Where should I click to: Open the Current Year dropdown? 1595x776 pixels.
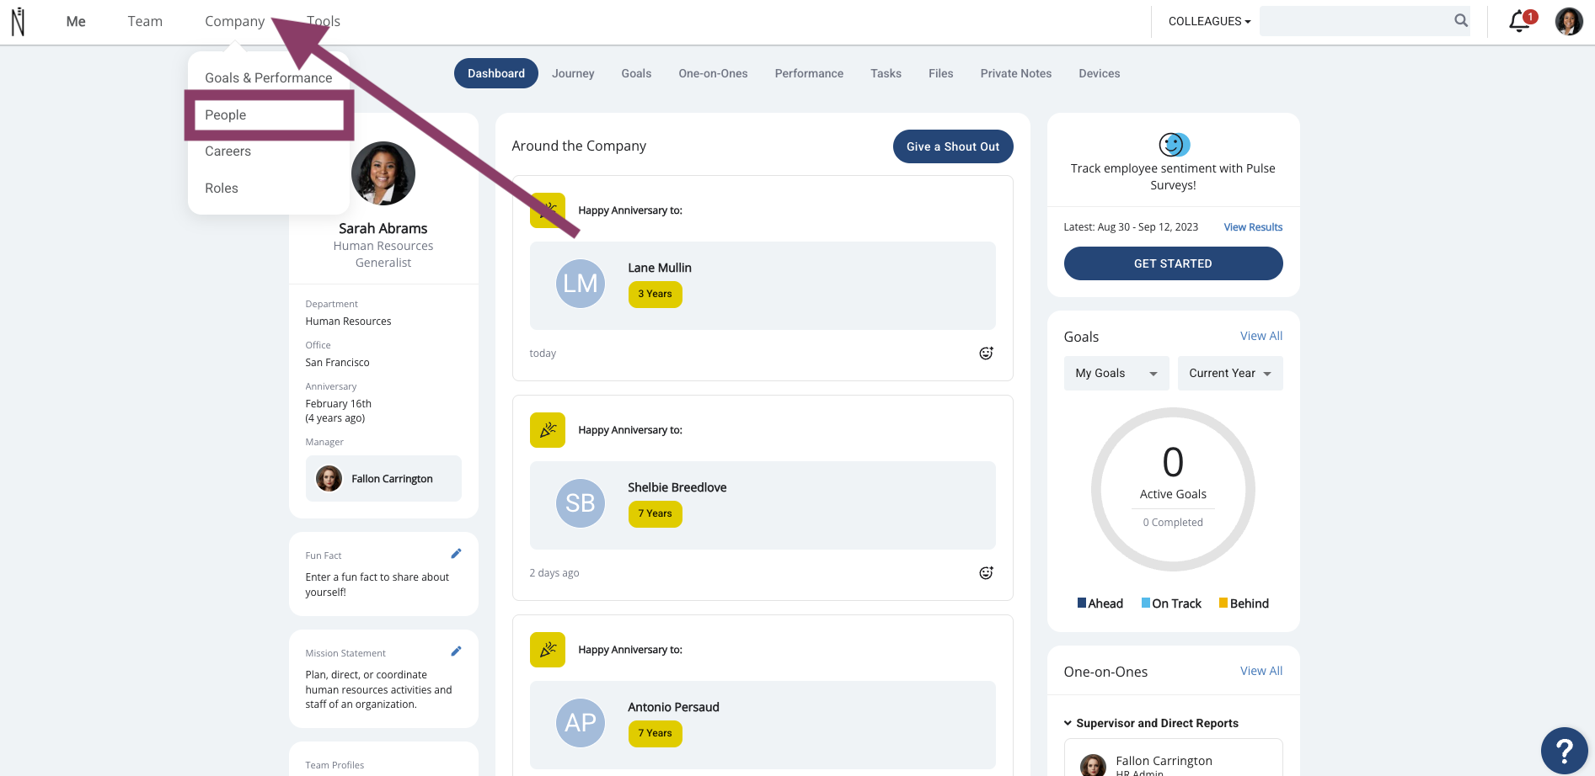tap(1230, 374)
